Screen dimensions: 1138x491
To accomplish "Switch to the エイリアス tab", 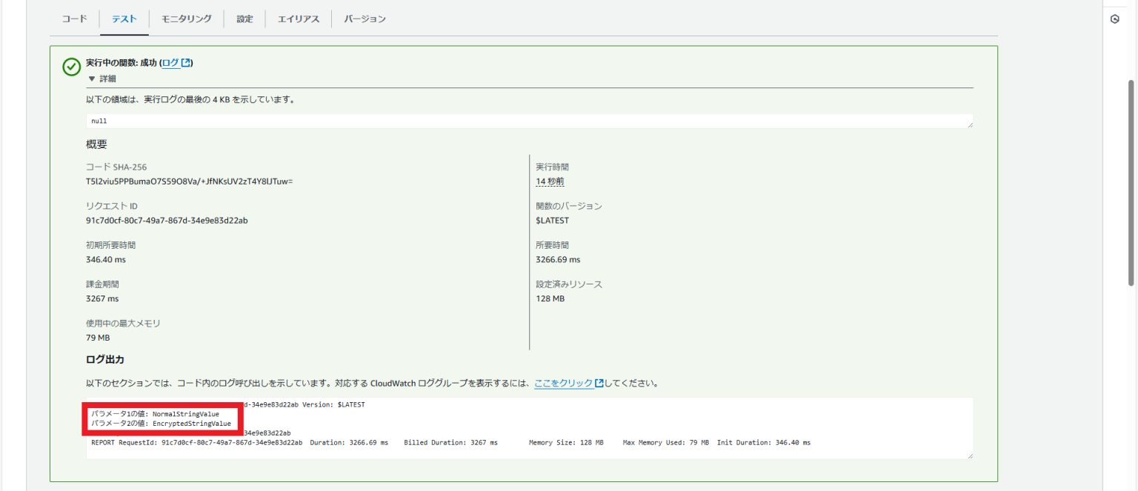I will [298, 19].
